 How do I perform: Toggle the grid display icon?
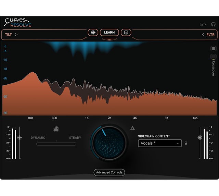tap(213, 49)
